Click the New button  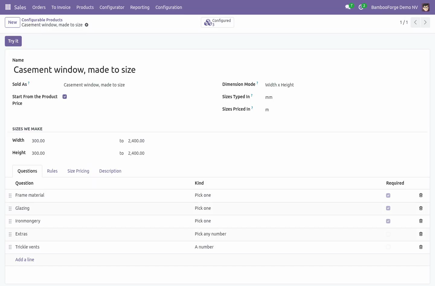pos(12,22)
